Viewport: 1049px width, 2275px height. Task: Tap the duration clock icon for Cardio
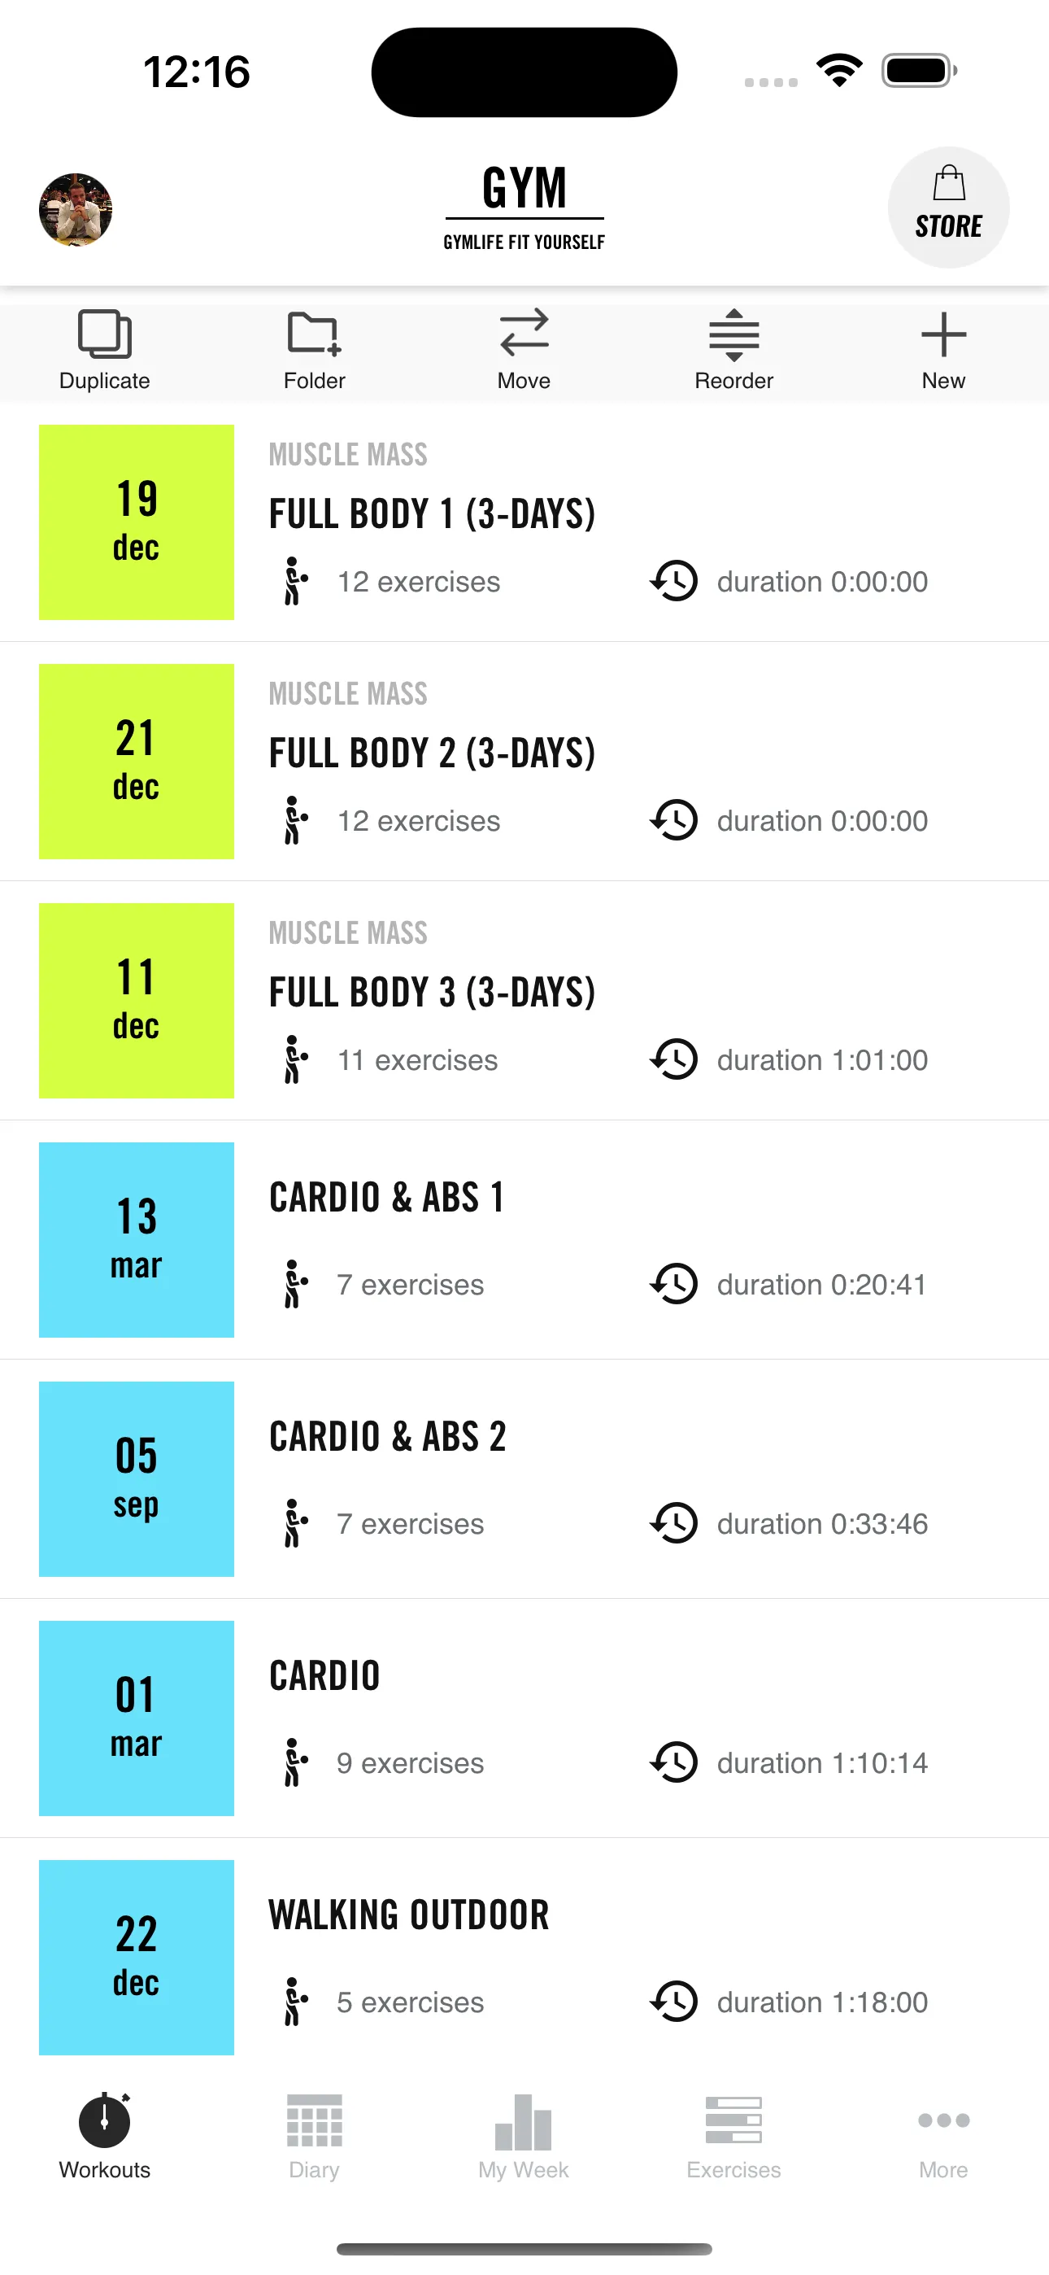tap(675, 1762)
